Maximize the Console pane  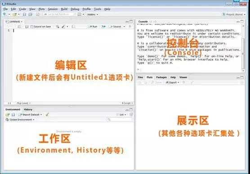242,22
